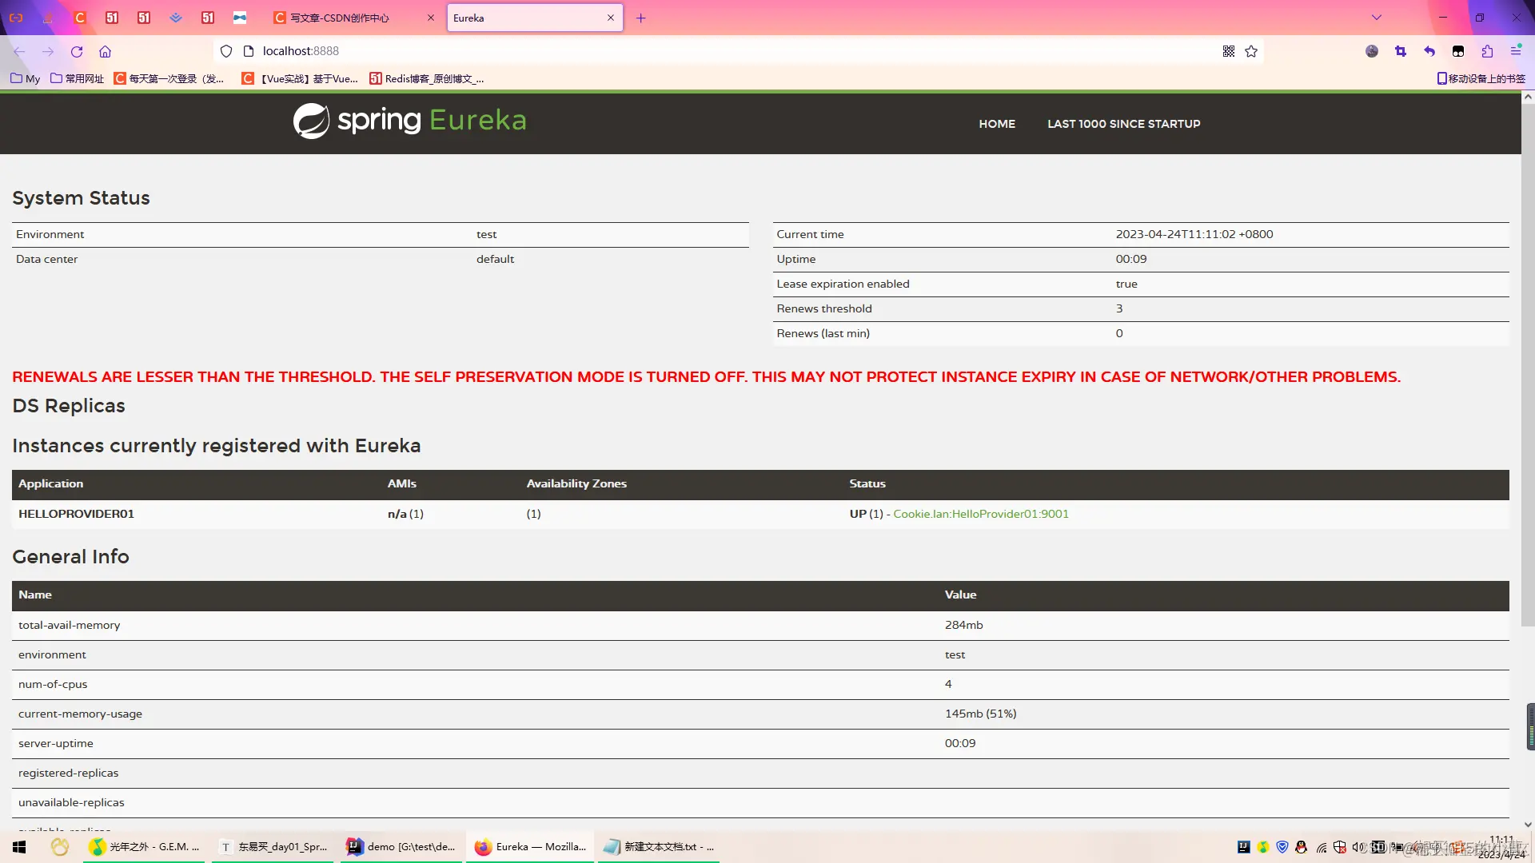
Task: Open the Cookie.lan:HelloProvider01:9001 instance link
Action: tap(980, 514)
